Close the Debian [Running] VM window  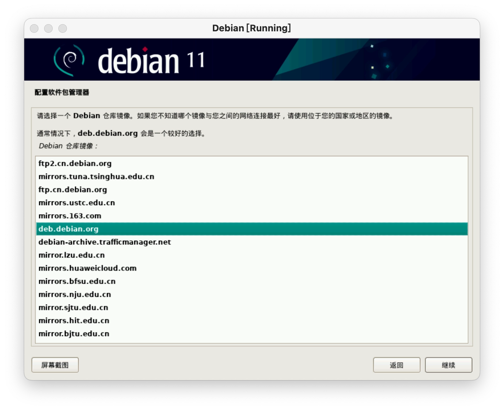(34, 28)
